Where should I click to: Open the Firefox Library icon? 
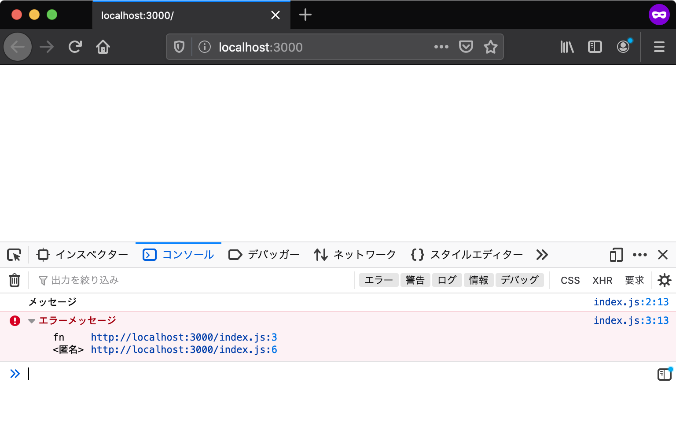566,47
